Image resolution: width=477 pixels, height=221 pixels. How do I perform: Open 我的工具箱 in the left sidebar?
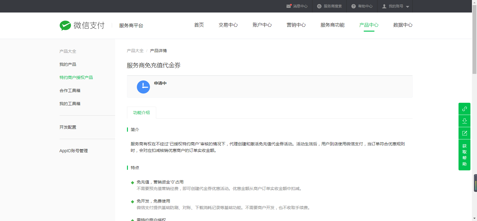[x=70, y=104]
